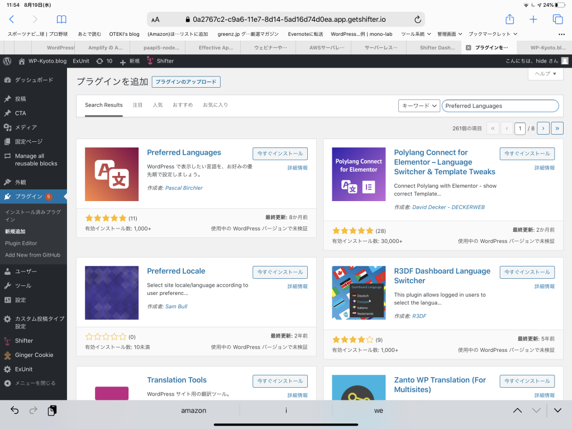Install the Preferred Locale plugin now
This screenshot has height=429, width=572.
pyautogui.click(x=280, y=272)
